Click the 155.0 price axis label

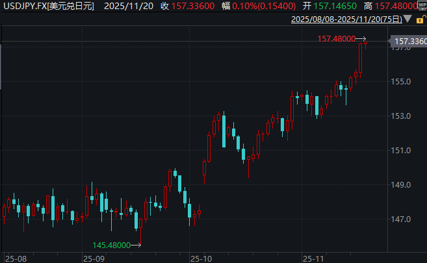tap(400, 81)
